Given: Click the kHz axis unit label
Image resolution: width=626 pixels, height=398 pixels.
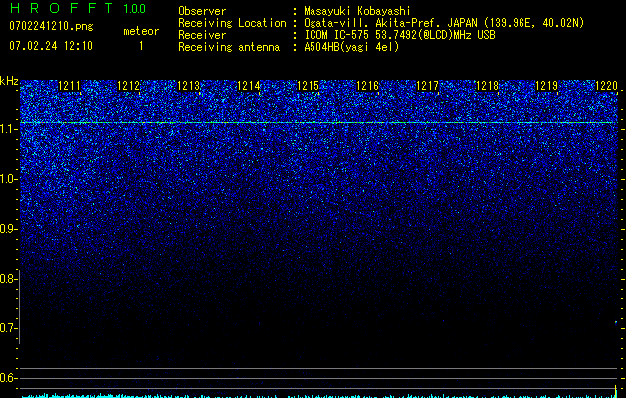Looking at the screenshot, I should coord(9,81).
